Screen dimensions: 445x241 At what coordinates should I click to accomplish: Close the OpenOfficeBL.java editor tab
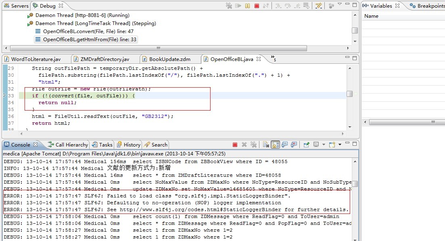[259, 59]
